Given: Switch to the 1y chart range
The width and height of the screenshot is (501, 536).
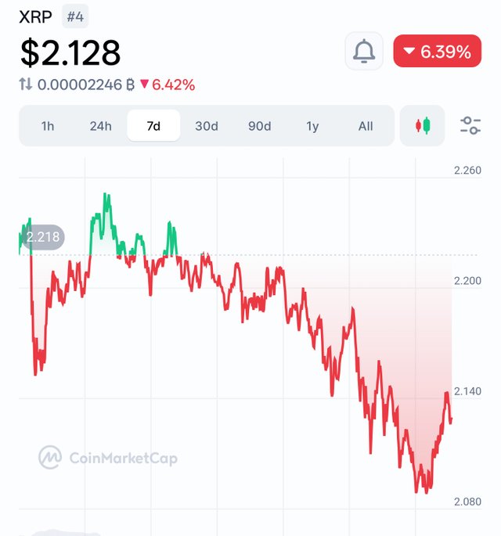Looking at the screenshot, I should (x=312, y=125).
